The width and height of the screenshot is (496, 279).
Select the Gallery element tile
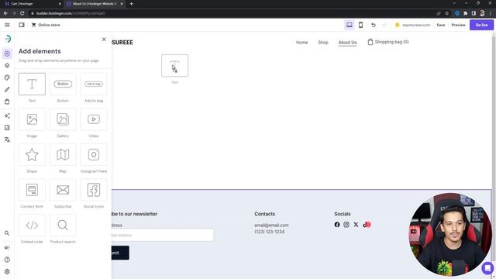[x=63, y=119]
